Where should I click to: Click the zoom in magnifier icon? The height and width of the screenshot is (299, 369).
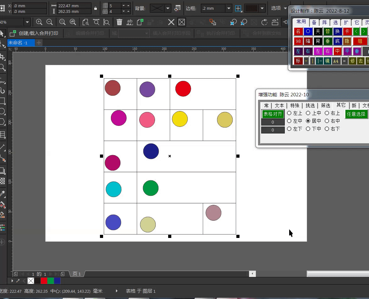tap(39, 22)
